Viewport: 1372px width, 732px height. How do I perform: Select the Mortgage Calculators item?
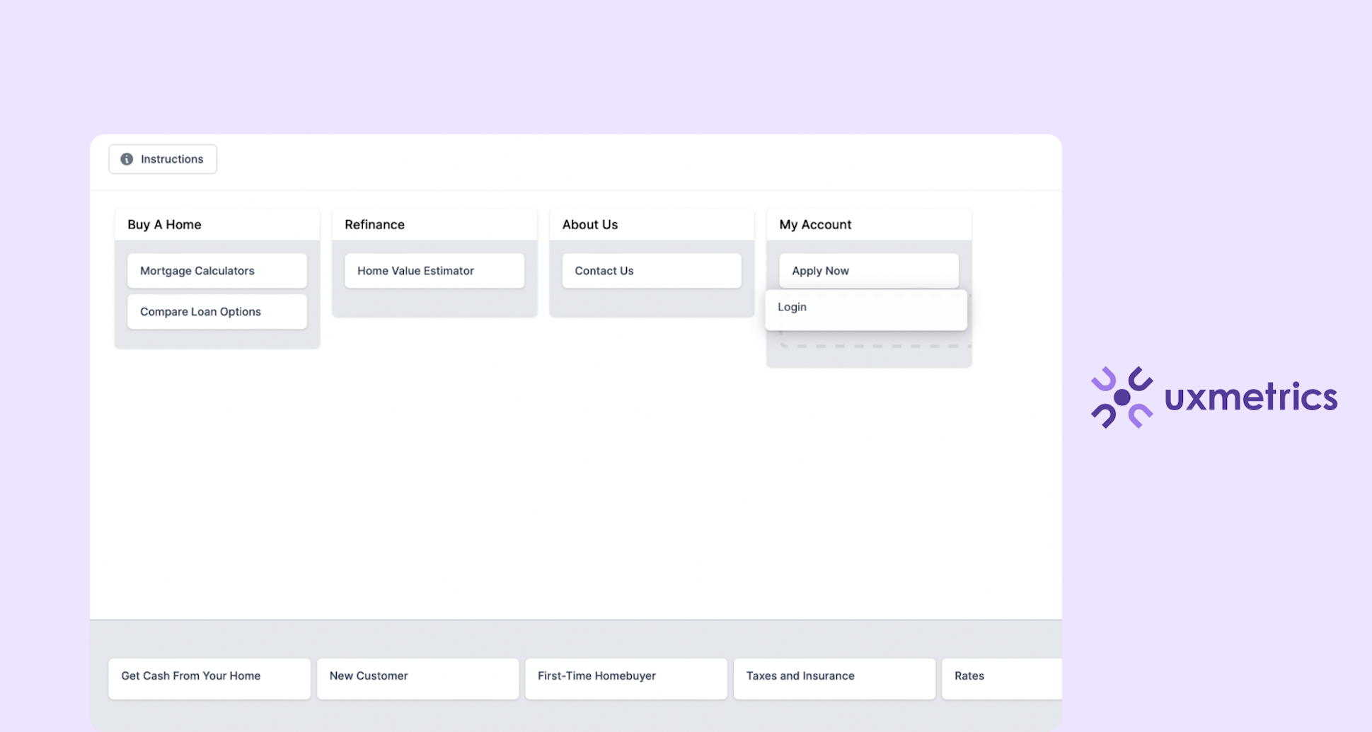[217, 270]
